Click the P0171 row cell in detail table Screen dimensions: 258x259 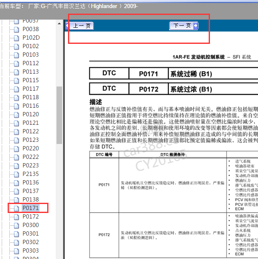pos(104,185)
